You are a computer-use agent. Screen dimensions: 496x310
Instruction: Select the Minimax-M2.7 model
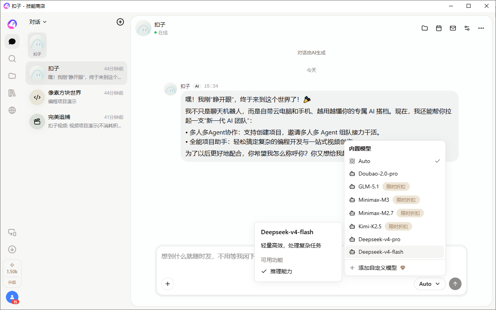395,213
